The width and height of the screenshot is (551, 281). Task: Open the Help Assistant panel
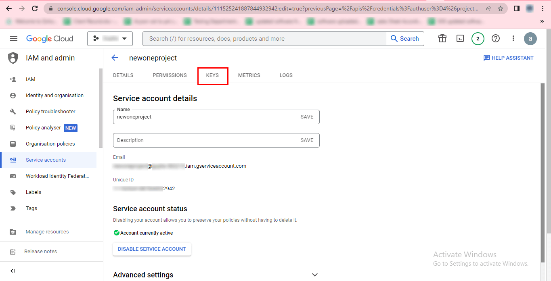click(x=508, y=58)
